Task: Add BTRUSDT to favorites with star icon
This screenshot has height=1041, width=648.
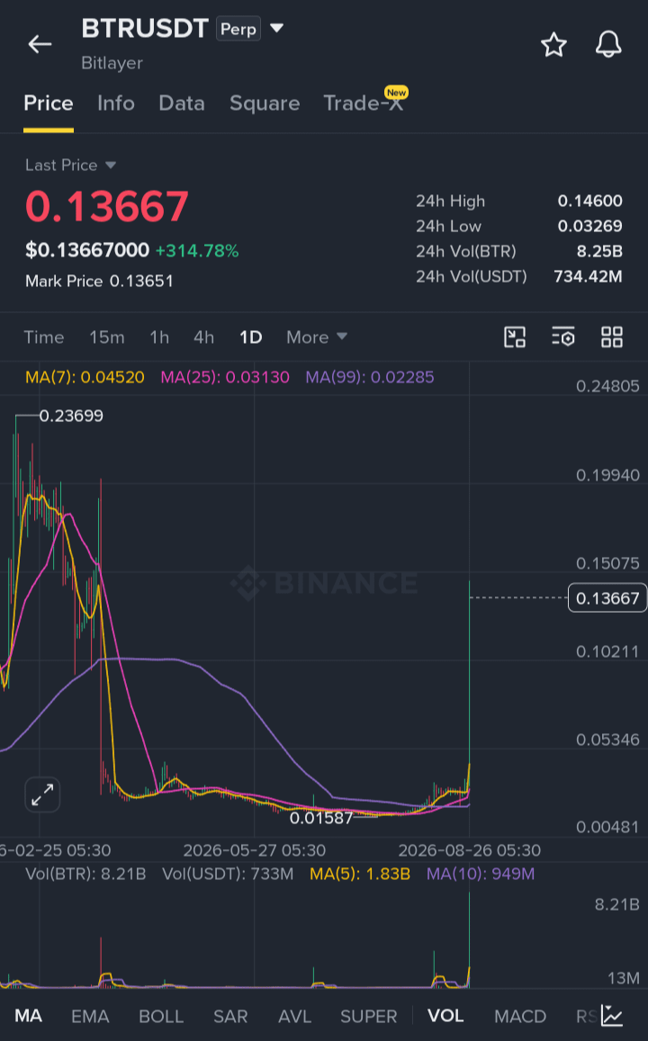Action: (553, 44)
